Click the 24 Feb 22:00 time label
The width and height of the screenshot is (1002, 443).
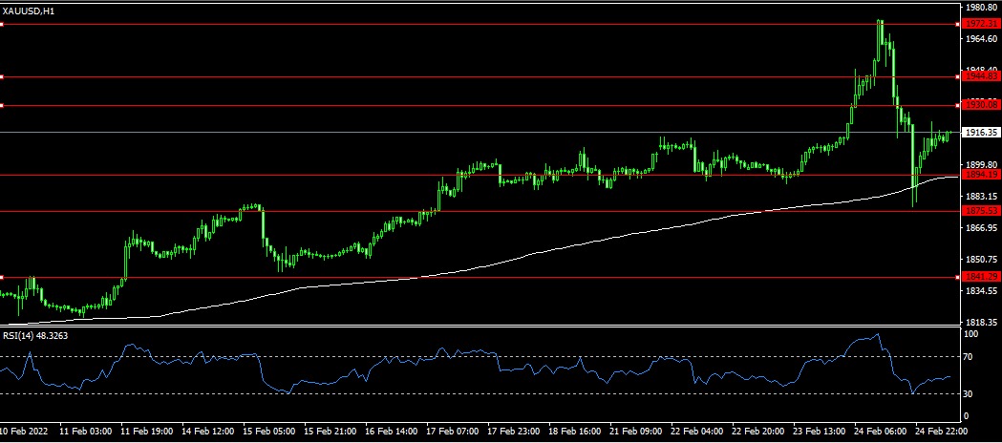941,431
